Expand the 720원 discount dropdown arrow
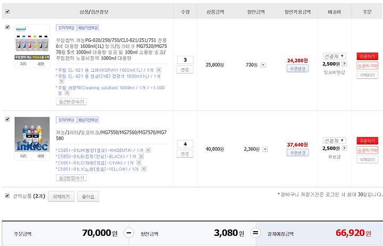Image resolution: width=383 pixels, height=246 pixels. pos(263,65)
